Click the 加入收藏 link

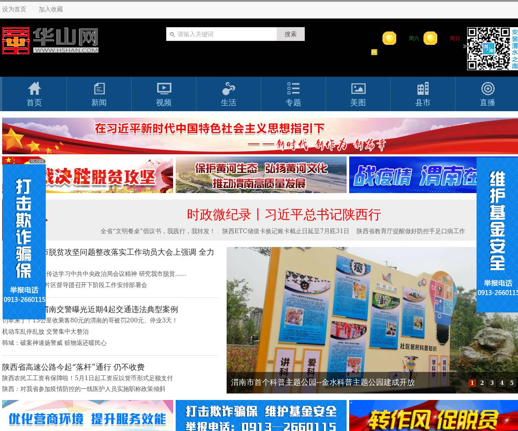point(51,9)
